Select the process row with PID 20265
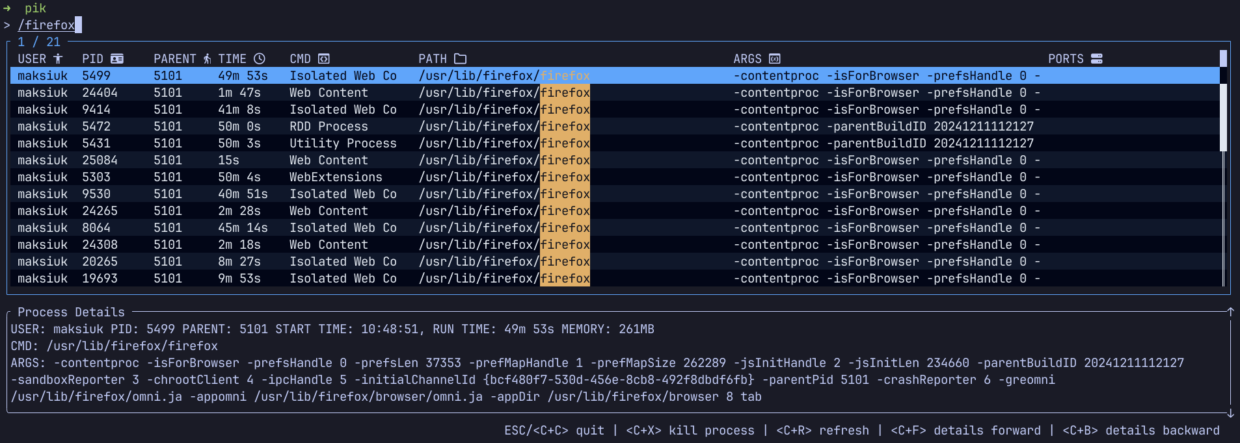Viewport: 1240px width, 443px height. (x=615, y=261)
